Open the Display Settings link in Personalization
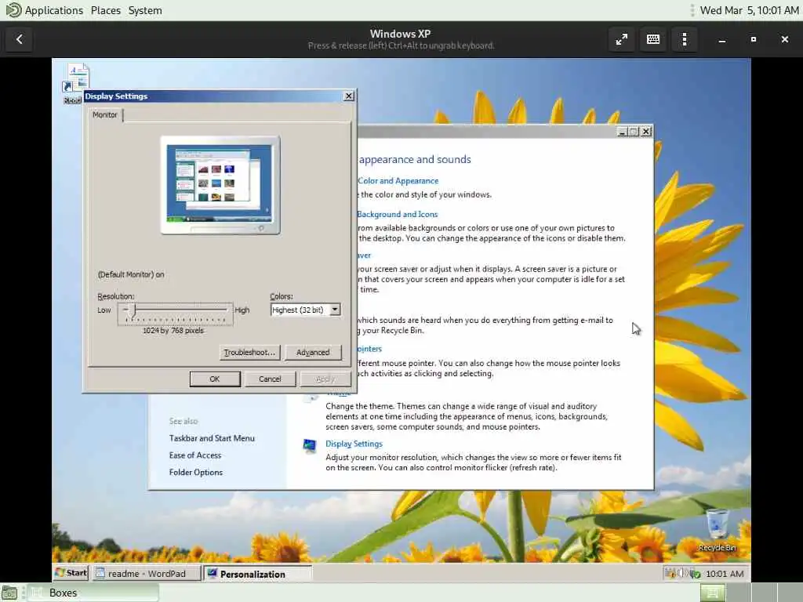 coord(354,444)
